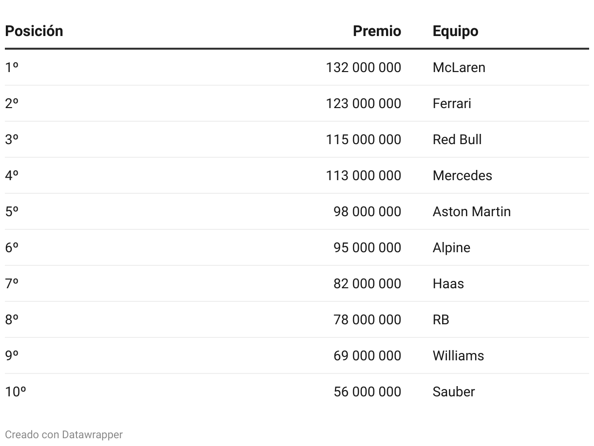This screenshot has width=594, height=446.
Task: Select the McLaren team cell
Action: (459, 67)
